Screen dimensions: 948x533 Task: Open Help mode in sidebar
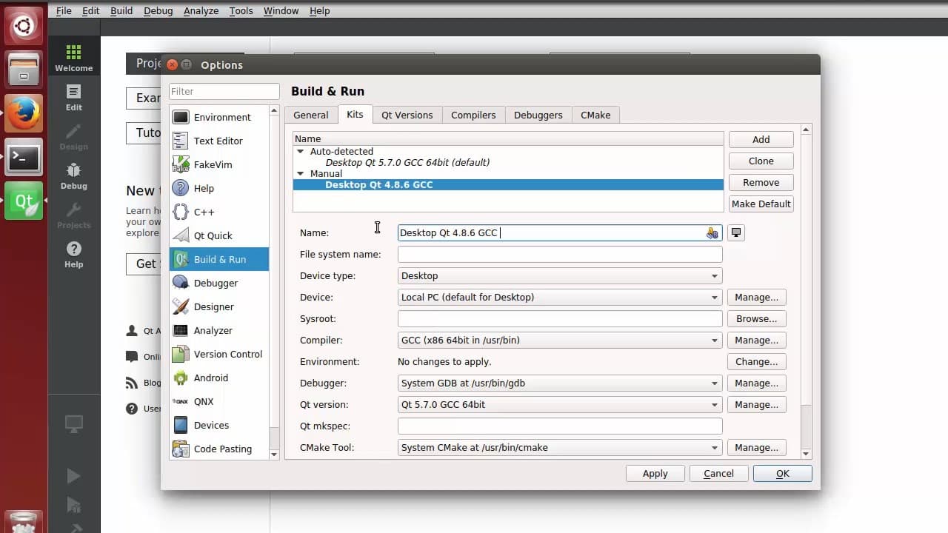tap(73, 255)
